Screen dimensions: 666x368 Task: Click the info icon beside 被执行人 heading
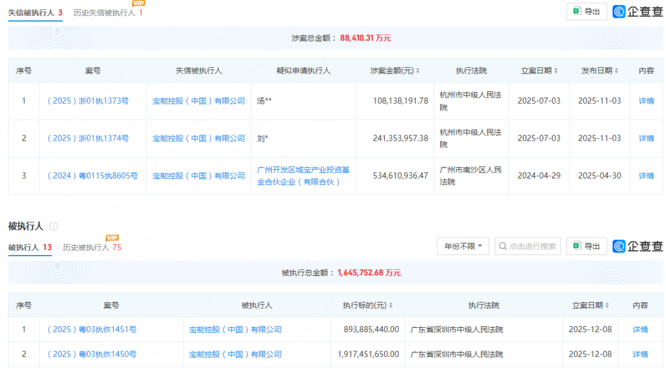[54, 227]
